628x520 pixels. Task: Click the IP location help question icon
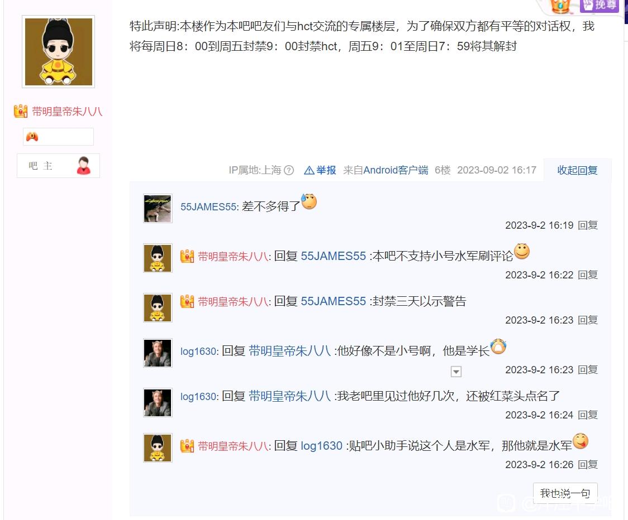coord(289,170)
